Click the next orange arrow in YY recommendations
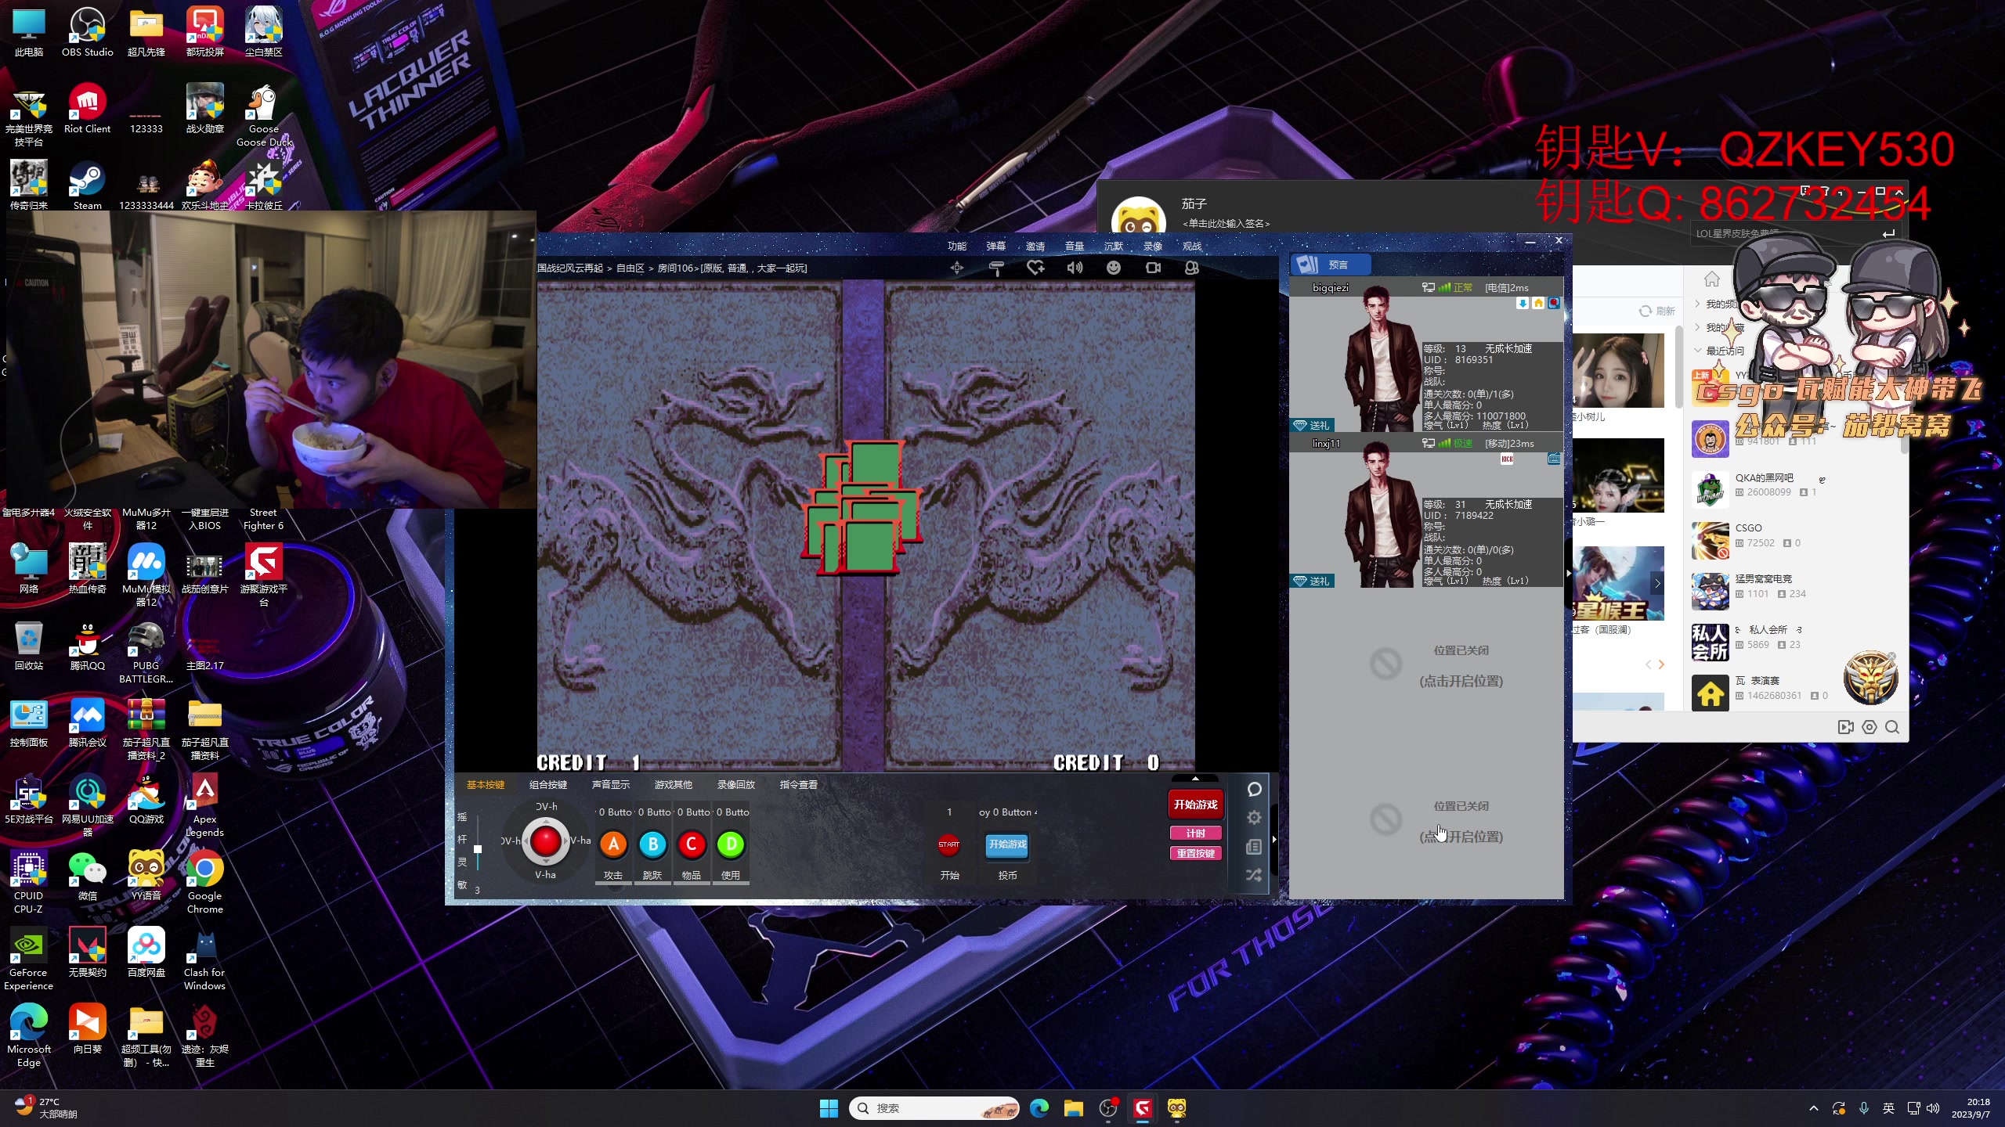 [x=1662, y=664]
